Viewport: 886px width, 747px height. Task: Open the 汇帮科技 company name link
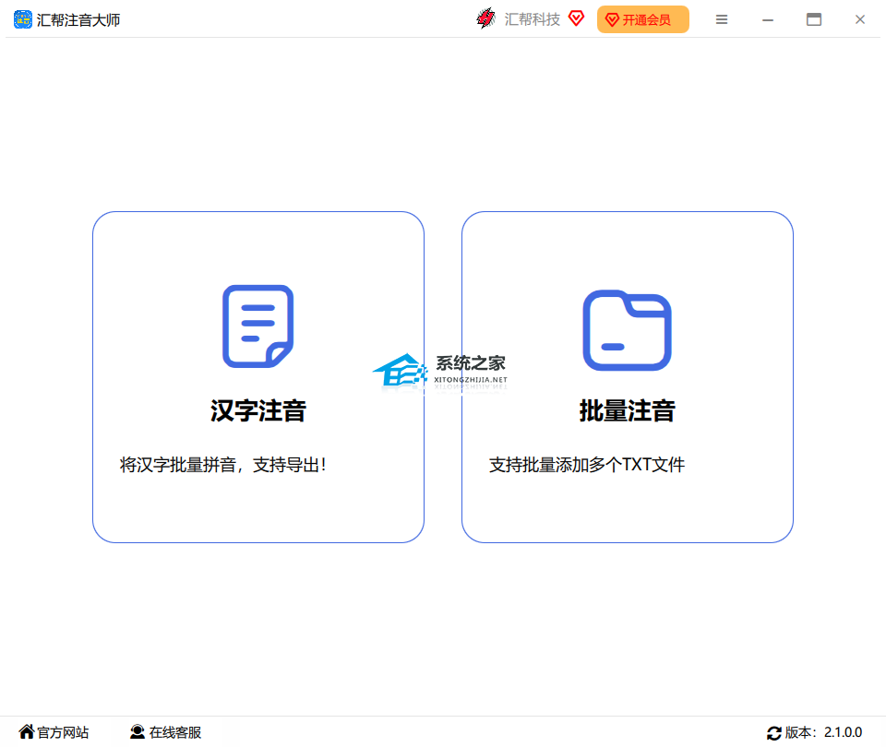[x=533, y=19]
